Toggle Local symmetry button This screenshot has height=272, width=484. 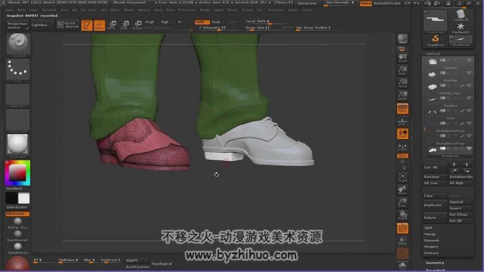click(x=402, y=134)
